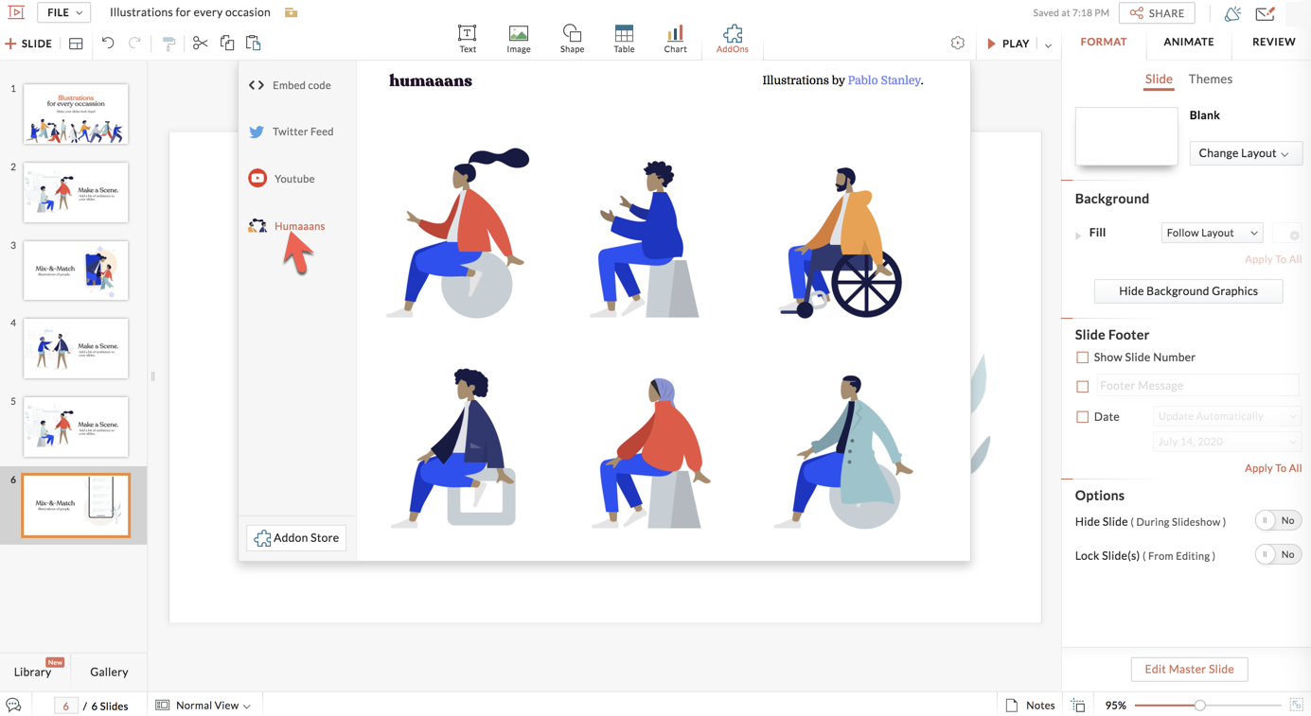
Task: Open the July 14, 2020 date format dropdown
Action: (1227, 442)
